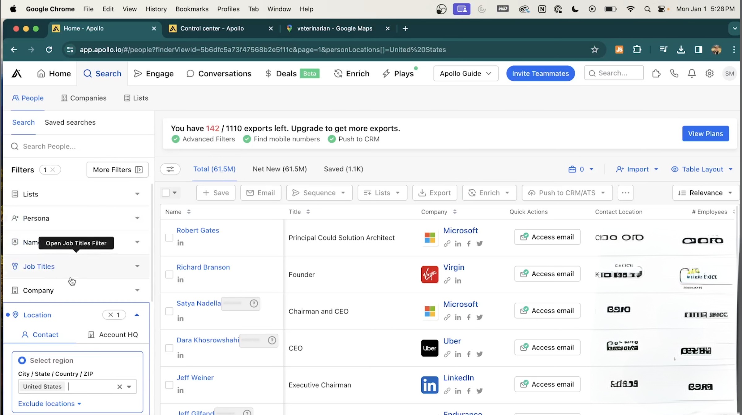Click Access email for Richard Branson
This screenshot has height=415, width=742.
point(547,274)
